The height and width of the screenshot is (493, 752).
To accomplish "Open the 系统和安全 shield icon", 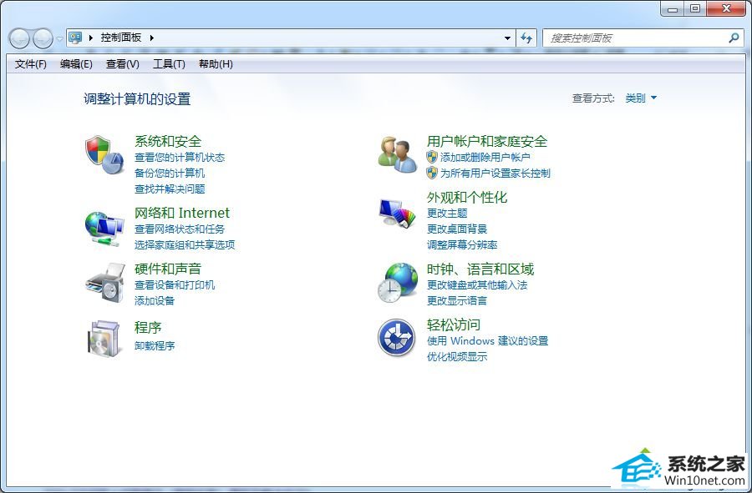I will click(x=104, y=154).
